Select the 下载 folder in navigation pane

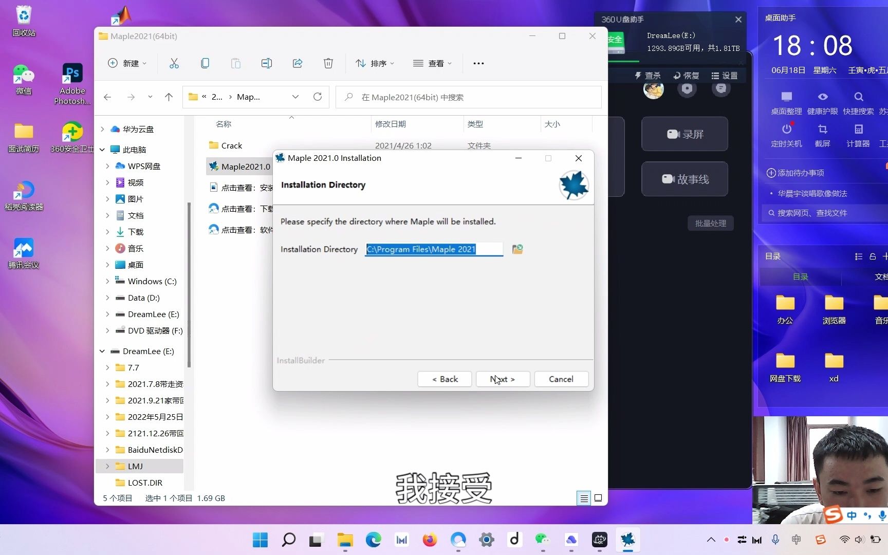coord(136,232)
